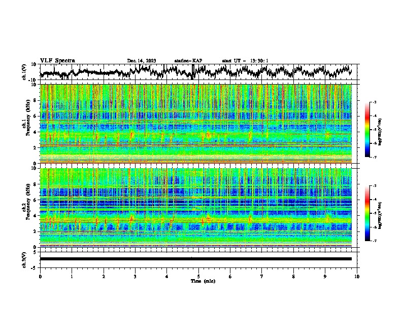This screenshot has width=402, height=310.
Task: Click the "VLF Spectra" title text
Action: [x=57, y=61]
